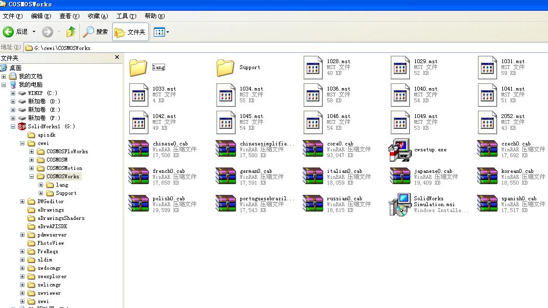Select the 1036.mst file icon
Image resolution: width=548 pixels, height=308 pixels.
pos(313,95)
